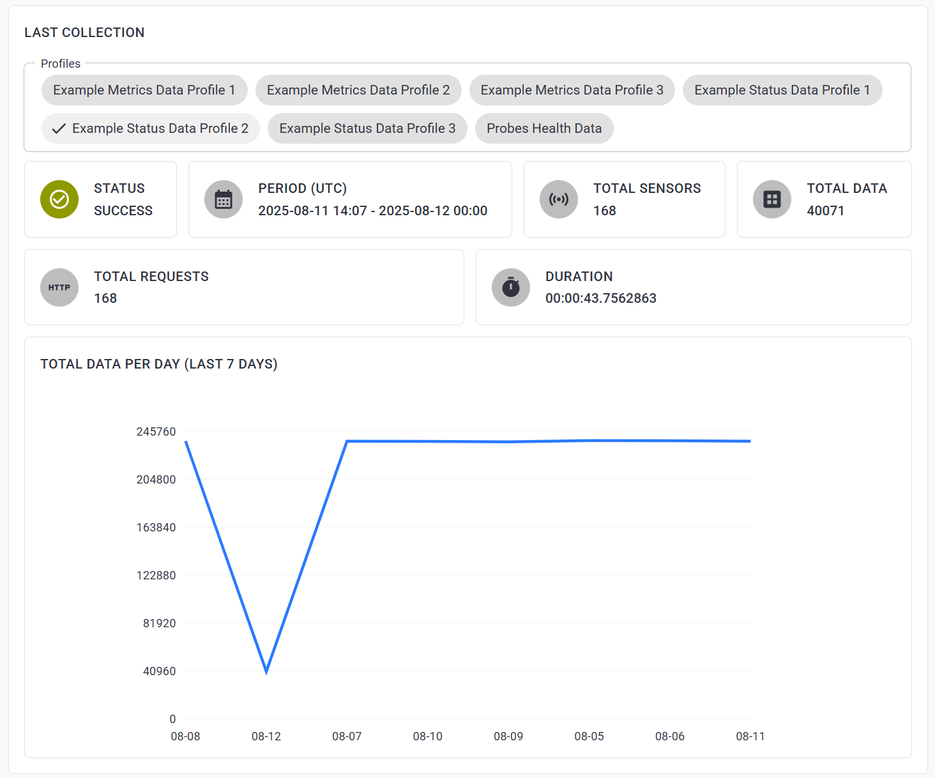Click the chart line's end point at 08-11
Image resolution: width=935 pixels, height=778 pixels.
click(750, 441)
